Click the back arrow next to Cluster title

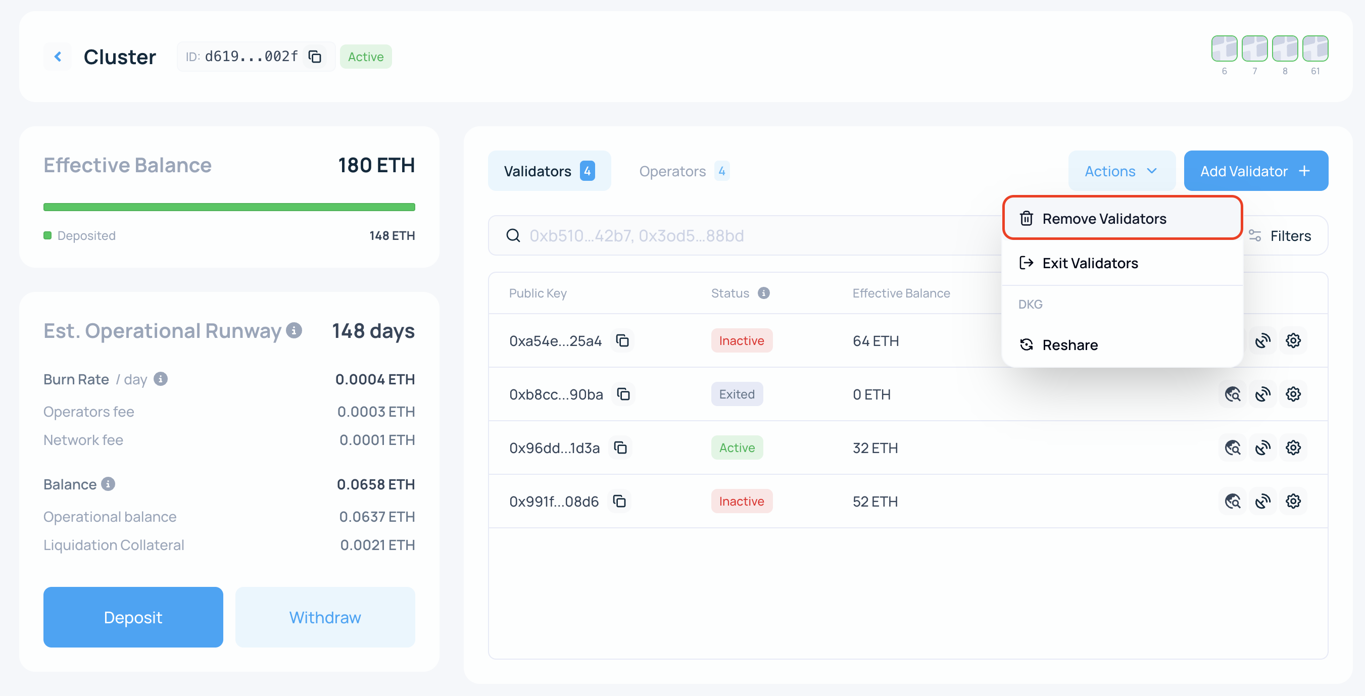pyautogui.click(x=58, y=56)
